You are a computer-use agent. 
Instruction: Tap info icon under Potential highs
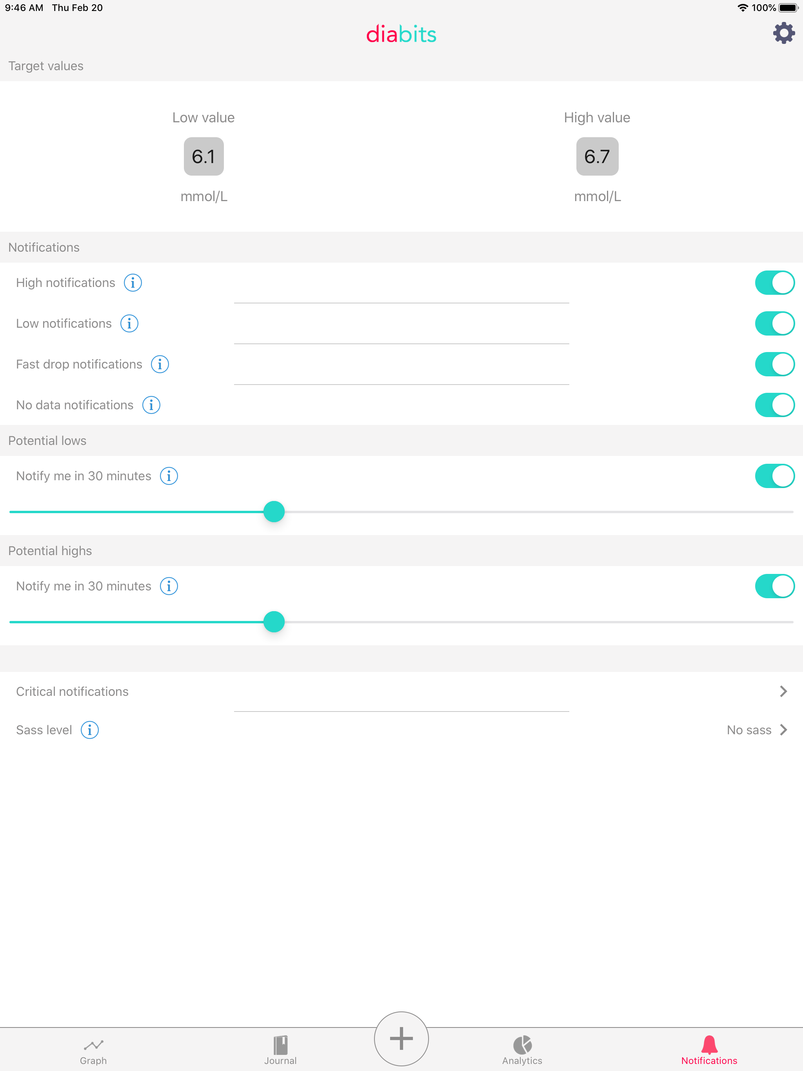pyautogui.click(x=169, y=586)
